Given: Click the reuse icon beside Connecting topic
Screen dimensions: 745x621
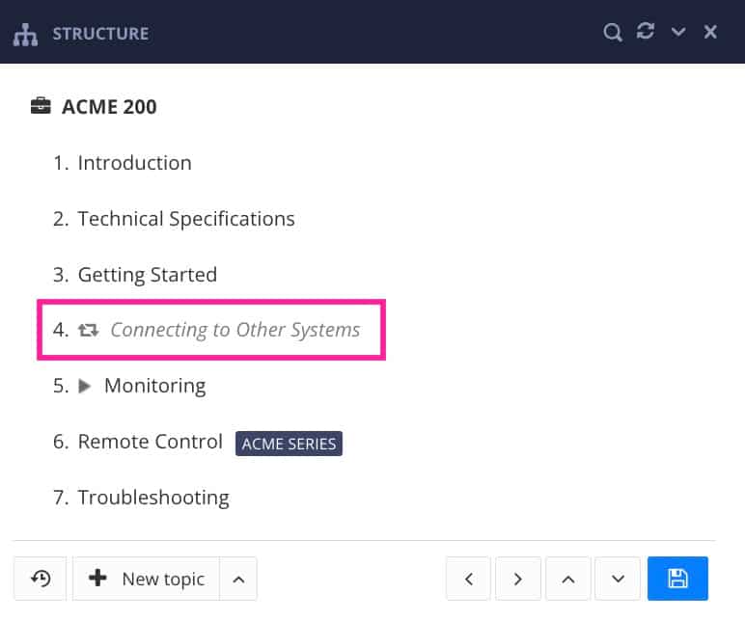Looking at the screenshot, I should click(89, 330).
